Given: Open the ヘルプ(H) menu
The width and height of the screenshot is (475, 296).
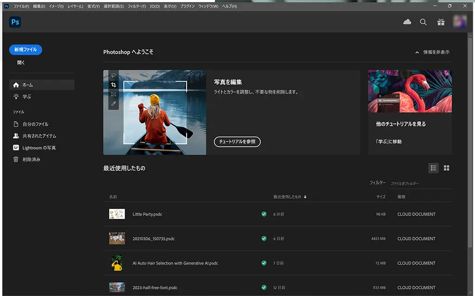Looking at the screenshot, I should point(229,6).
